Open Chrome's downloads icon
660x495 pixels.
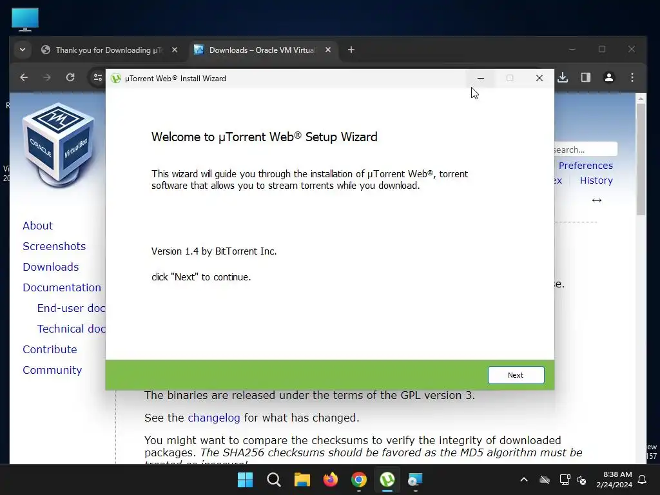563,77
